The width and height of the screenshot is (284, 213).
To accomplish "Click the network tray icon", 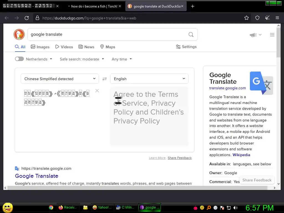I will coord(229,208).
